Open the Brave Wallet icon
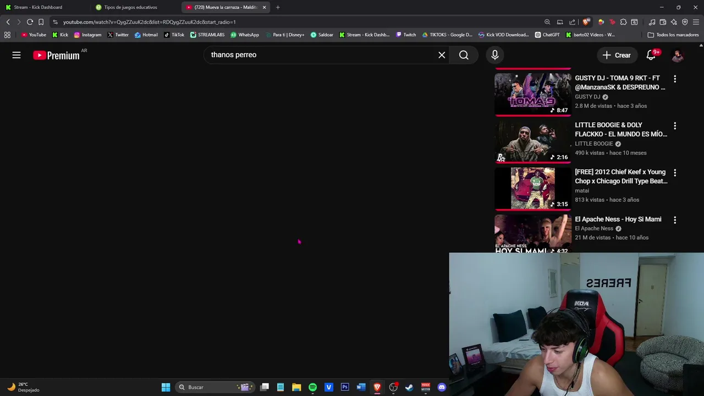The height and width of the screenshot is (396, 704). [x=663, y=22]
